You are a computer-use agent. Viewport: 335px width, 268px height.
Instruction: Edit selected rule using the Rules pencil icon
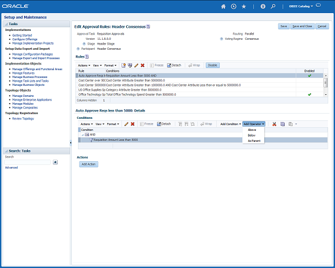136,65
